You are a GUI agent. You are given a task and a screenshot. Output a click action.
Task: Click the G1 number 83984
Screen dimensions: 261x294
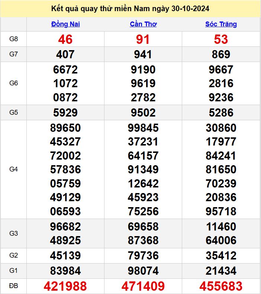(65, 271)
